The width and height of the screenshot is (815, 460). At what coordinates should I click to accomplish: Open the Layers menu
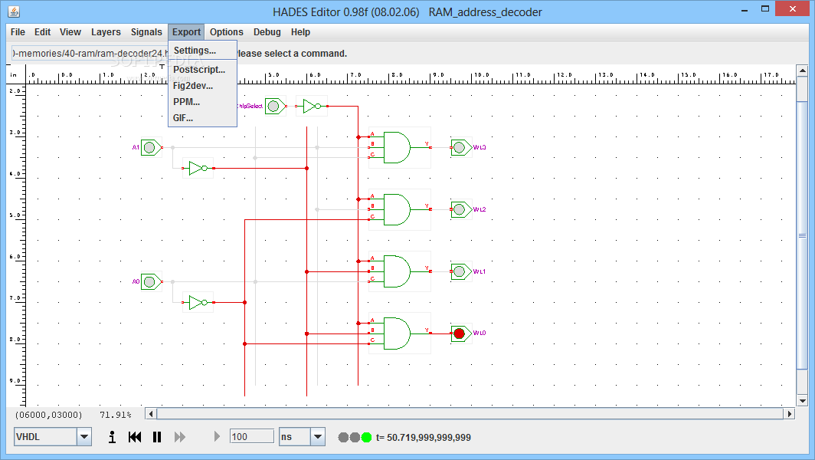(x=106, y=31)
